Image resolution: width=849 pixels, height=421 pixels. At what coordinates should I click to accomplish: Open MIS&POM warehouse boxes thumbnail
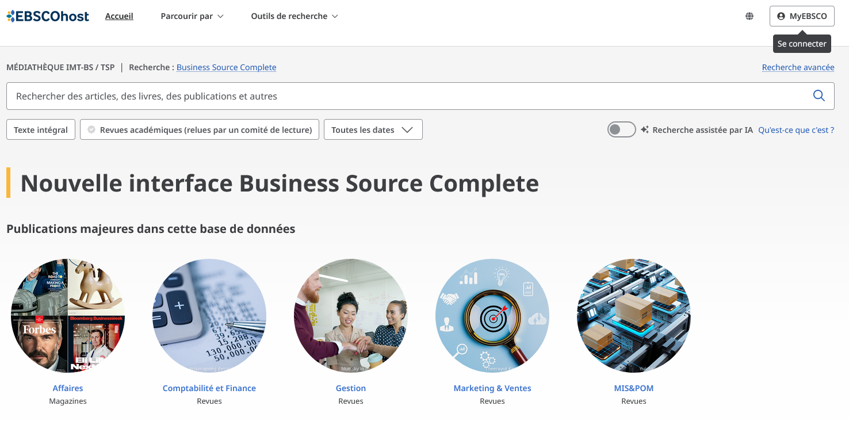click(x=634, y=316)
